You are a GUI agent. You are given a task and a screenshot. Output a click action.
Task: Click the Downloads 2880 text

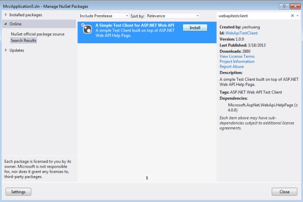click(235, 51)
